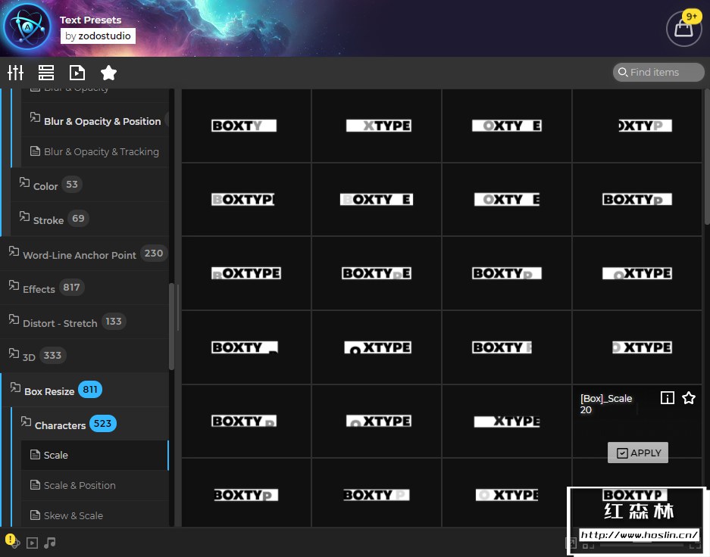710x557 pixels.
Task: Show favorites with the toolbar star icon
Action: tap(108, 73)
